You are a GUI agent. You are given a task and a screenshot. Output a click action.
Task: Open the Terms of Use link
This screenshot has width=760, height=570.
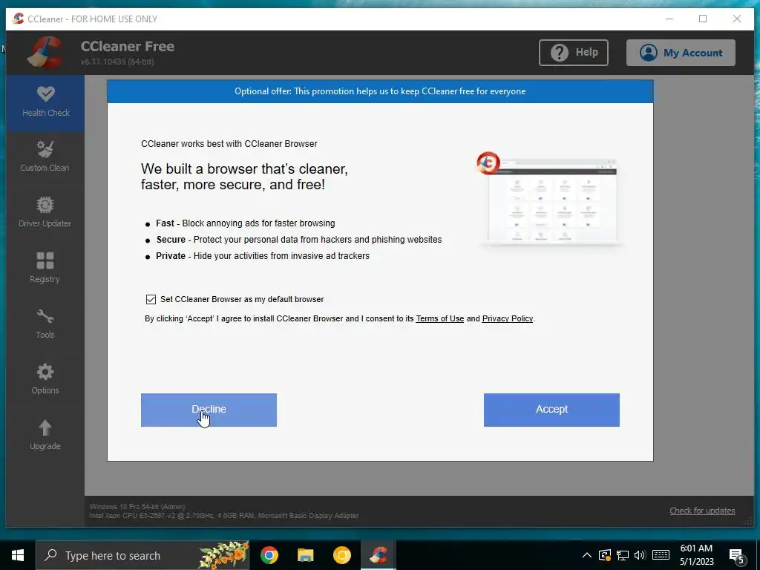click(439, 318)
